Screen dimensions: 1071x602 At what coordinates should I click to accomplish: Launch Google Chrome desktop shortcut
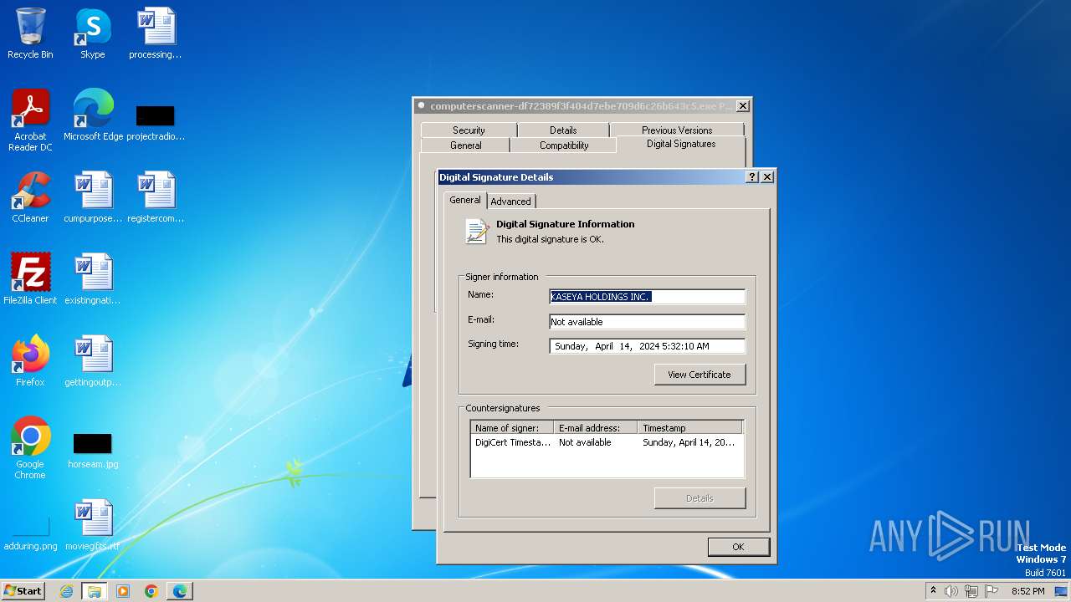[x=30, y=447]
